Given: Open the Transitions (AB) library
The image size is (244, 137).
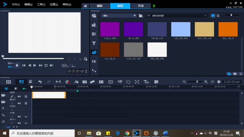Looking at the screenshot, I should (x=94, y=34).
